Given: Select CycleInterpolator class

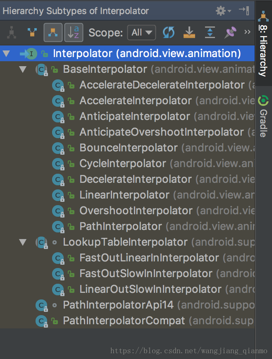Looking at the screenshot, I should click(x=127, y=164).
